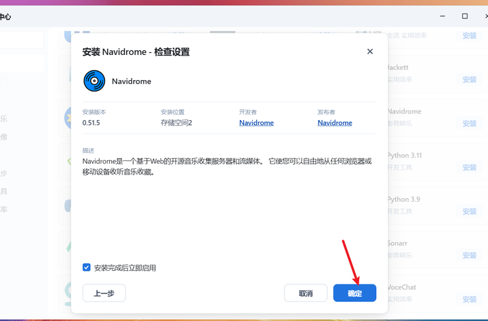The image size is (488, 321).
Task: Maximize the app center window
Action: click(465, 16)
